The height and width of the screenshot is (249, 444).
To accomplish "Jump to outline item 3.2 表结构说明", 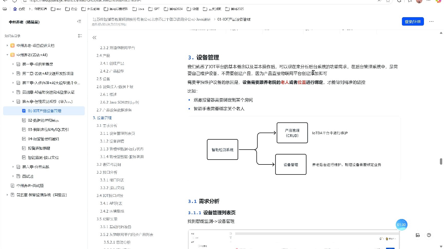I will click(109, 164).
